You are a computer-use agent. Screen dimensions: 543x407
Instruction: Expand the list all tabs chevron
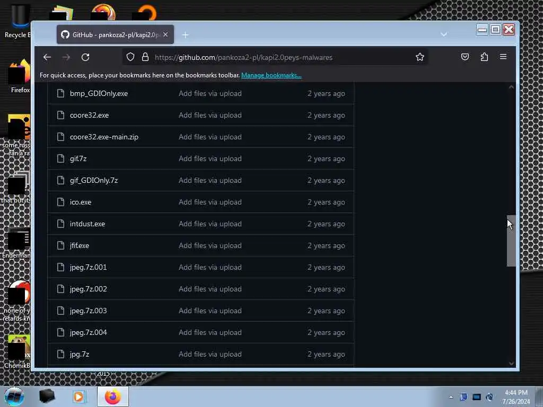coord(444,34)
